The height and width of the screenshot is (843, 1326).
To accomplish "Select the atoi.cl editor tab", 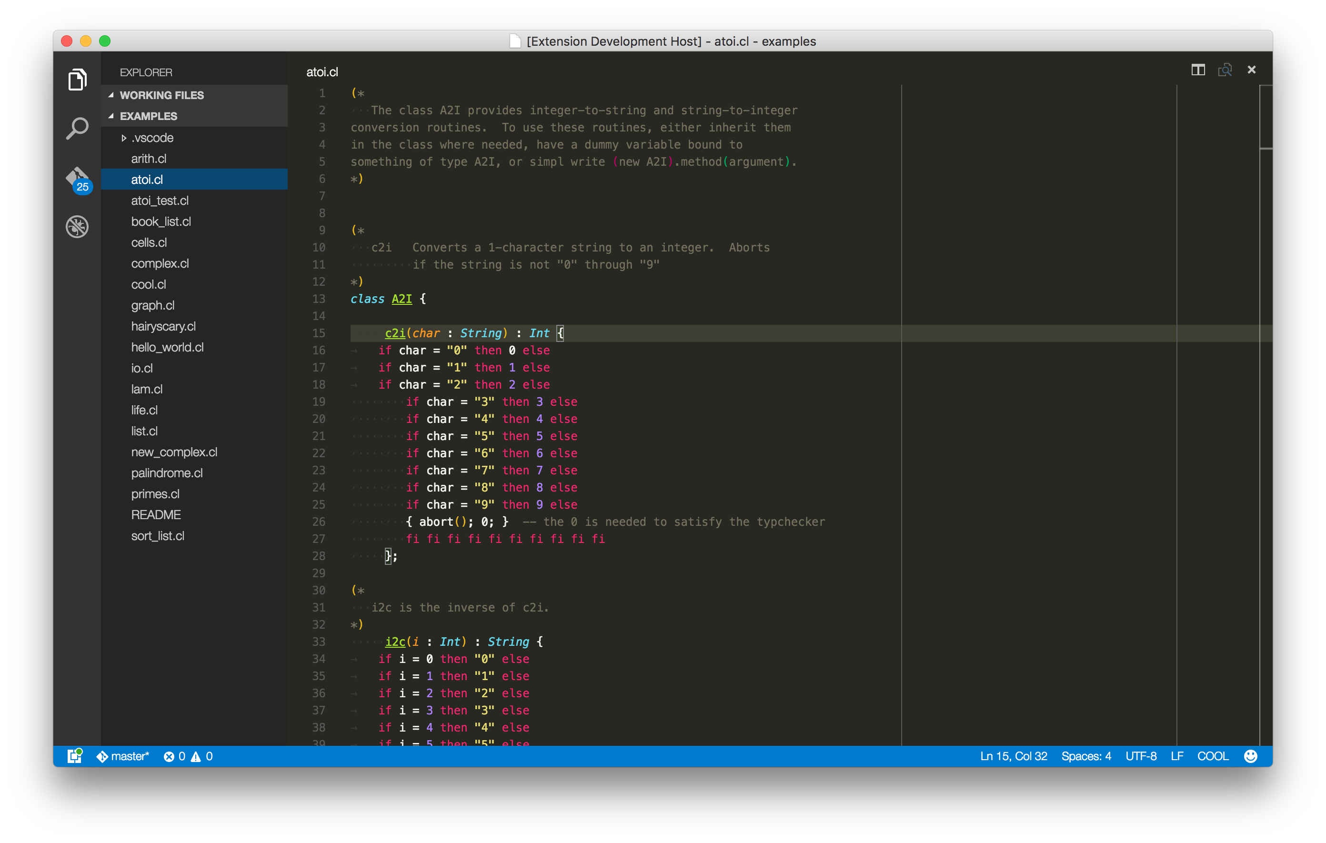I will pos(322,72).
